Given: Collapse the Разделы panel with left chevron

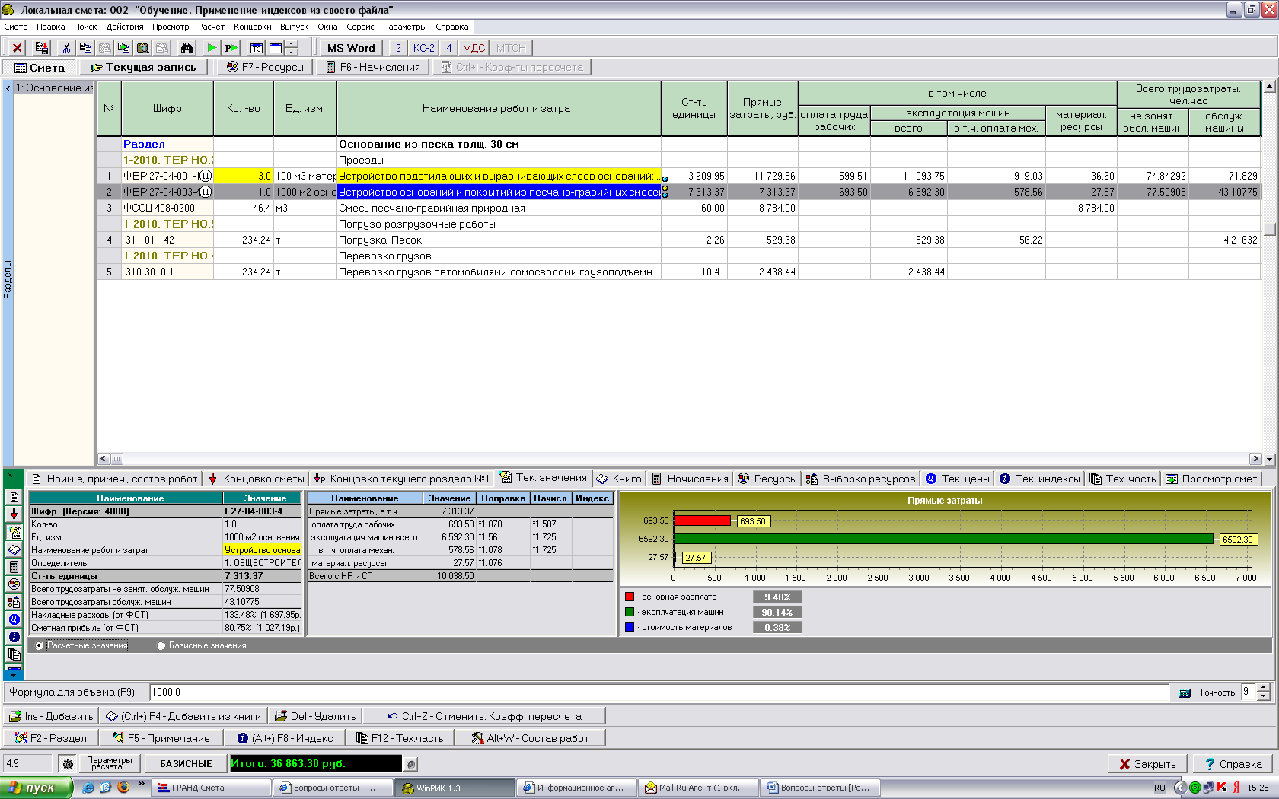Looking at the screenshot, I should [x=8, y=88].
